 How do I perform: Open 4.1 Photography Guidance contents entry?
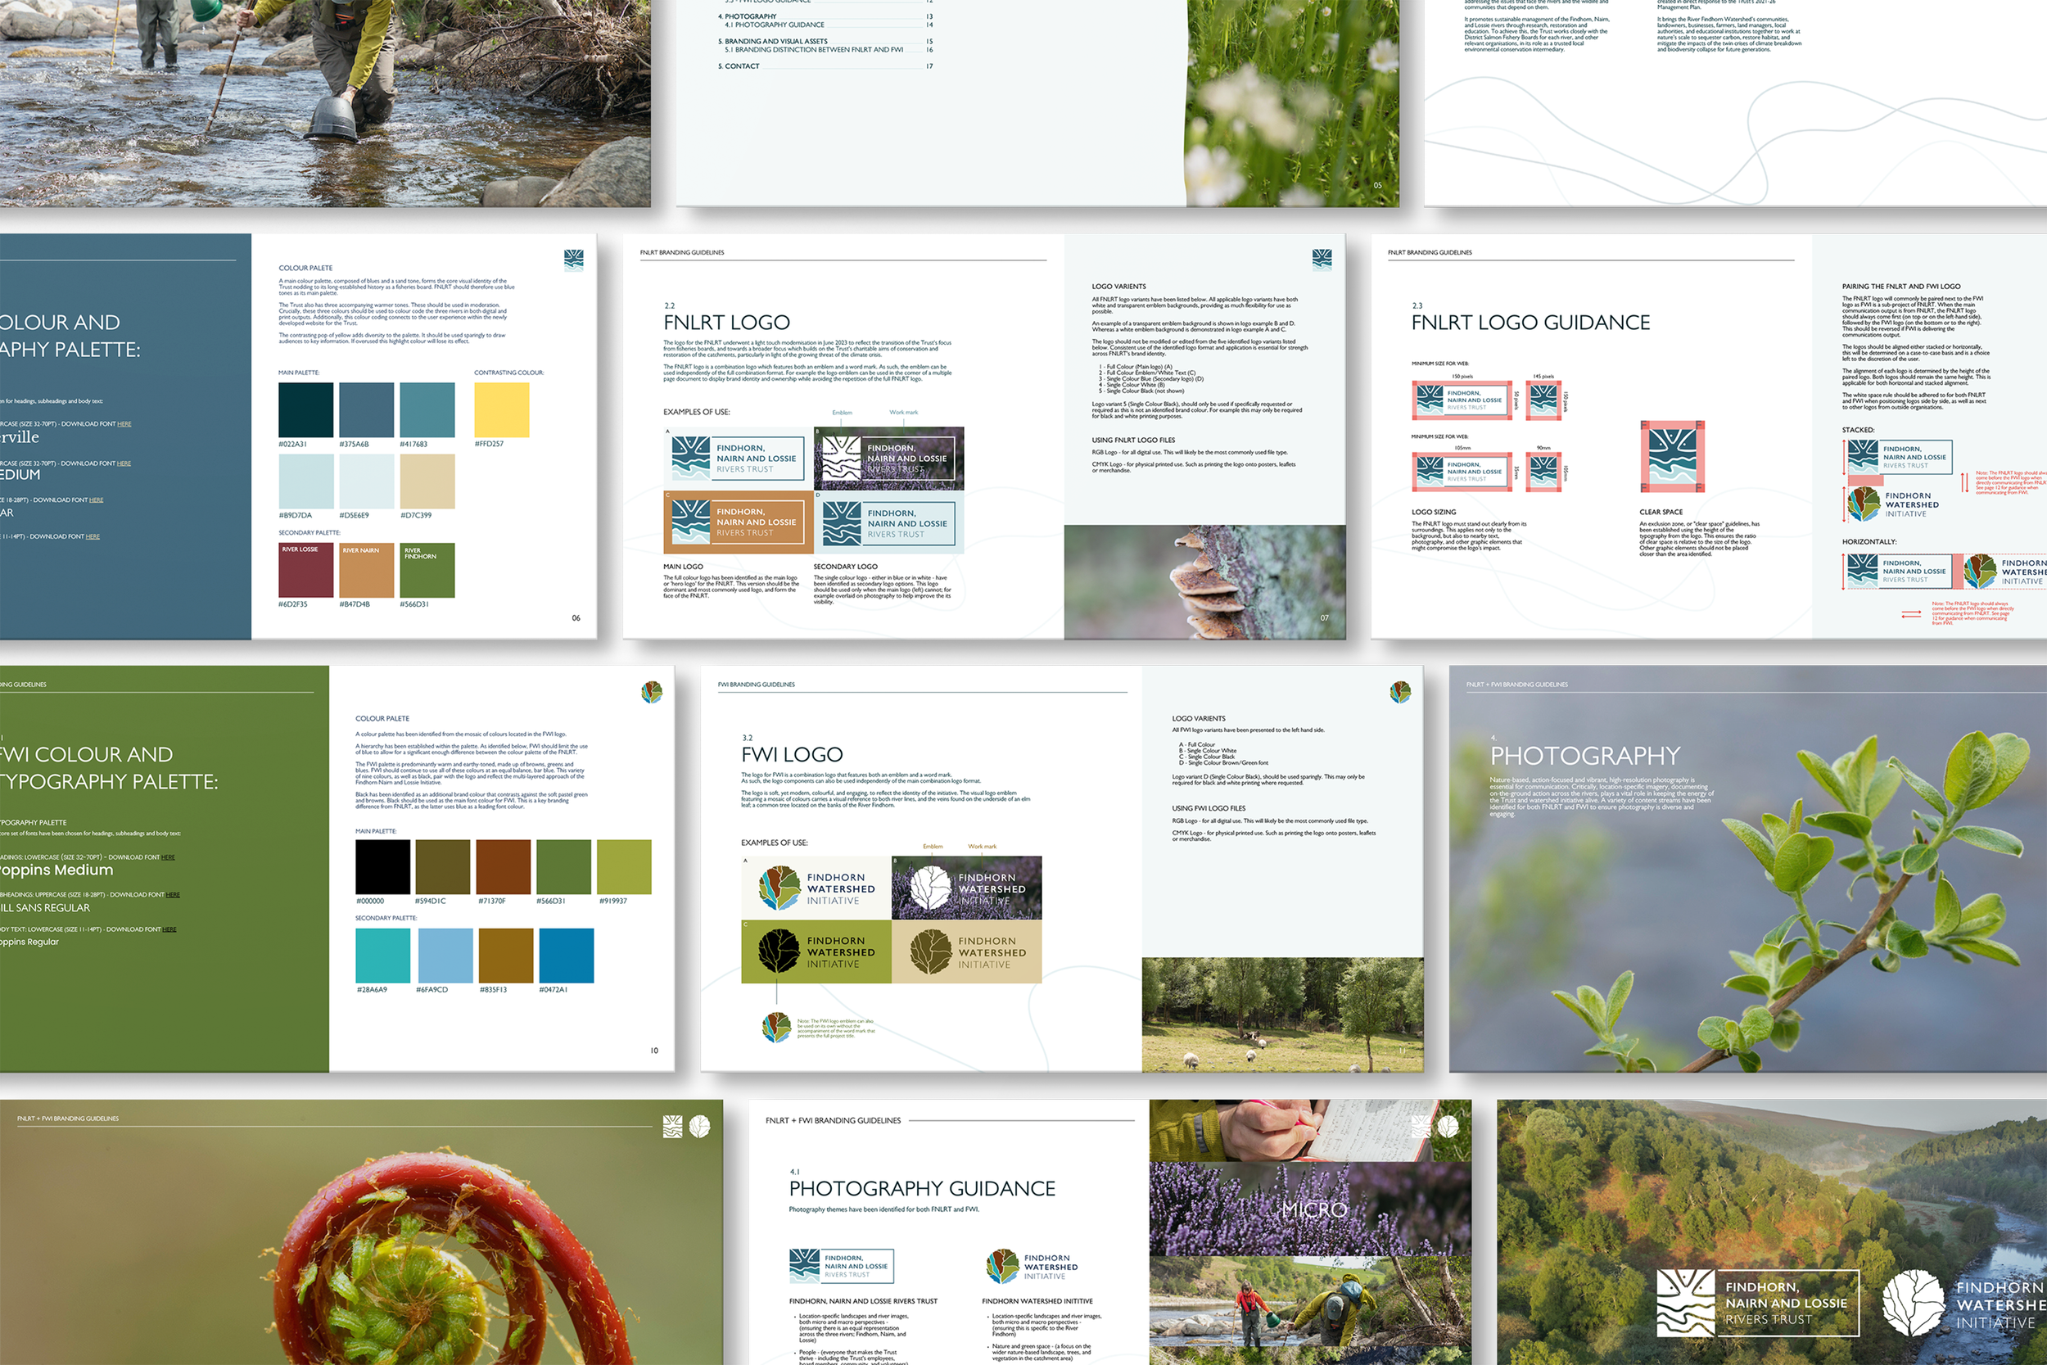775,25
